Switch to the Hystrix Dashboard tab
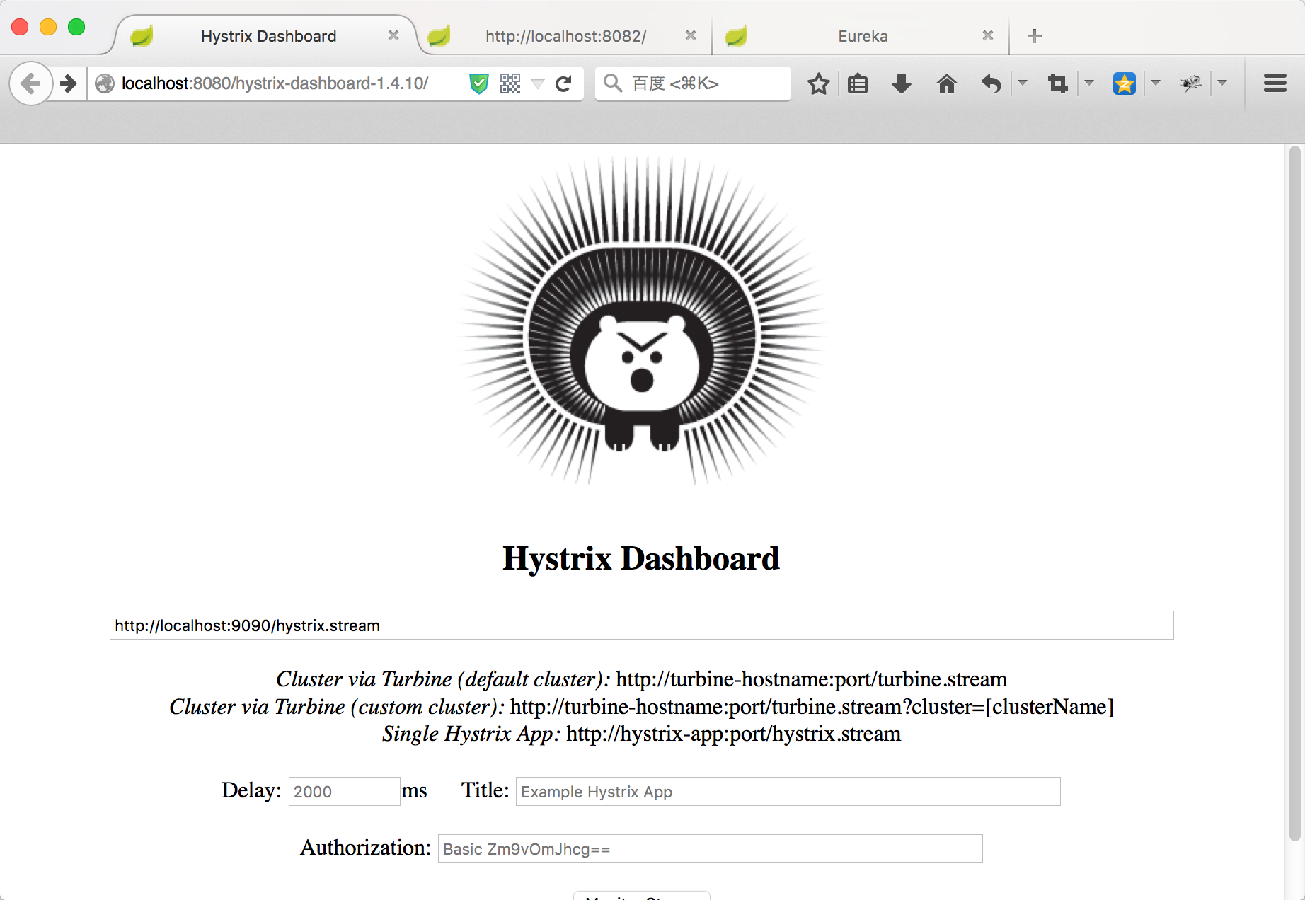This screenshot has height=900, width=1305. [x=268, y=36]
